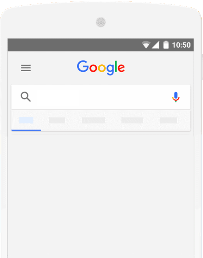Click the phone's side hardware button
The height and width of the screenshot is (258, 203).
(202, 67)
